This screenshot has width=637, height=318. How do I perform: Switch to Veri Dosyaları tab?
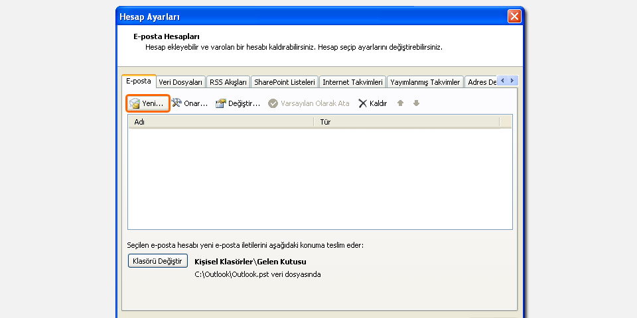coord(180,82)
